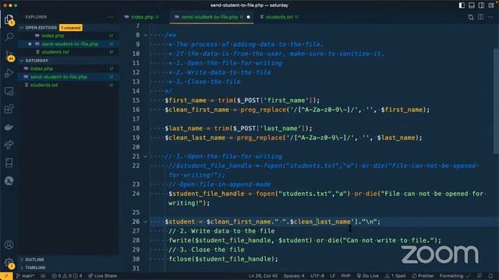
Task: Select send-student-to-file.php under Open Editors
Action: pyautogui.click(x=70, y=44)
